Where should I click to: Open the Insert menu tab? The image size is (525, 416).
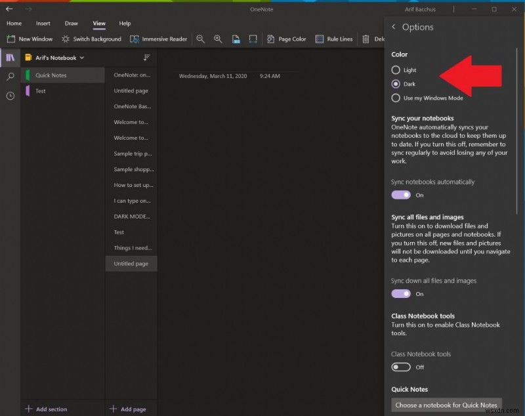coord(43,23)
